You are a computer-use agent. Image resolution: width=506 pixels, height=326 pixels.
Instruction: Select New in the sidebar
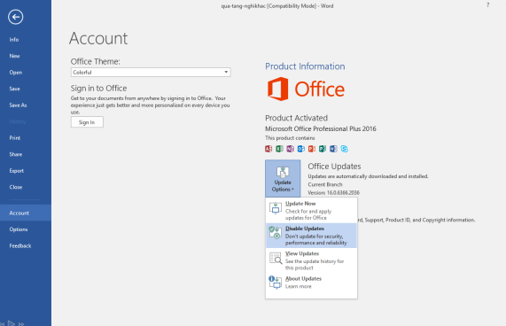[x=14, y=56]
